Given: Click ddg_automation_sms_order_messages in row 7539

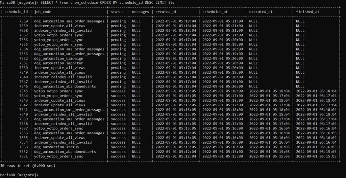Looking at the screenshot, I should [69, 119].
